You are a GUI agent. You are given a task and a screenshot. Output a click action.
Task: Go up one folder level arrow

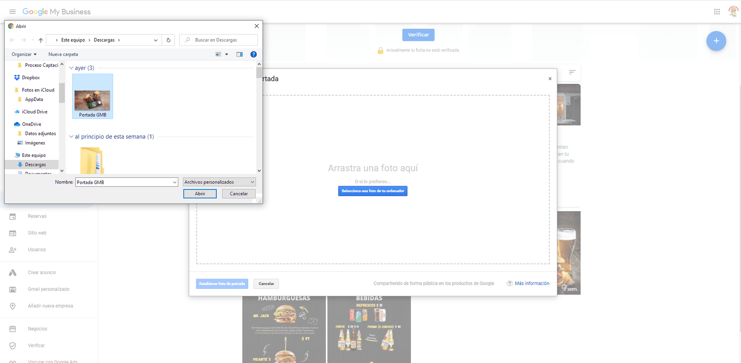point(41,40)
